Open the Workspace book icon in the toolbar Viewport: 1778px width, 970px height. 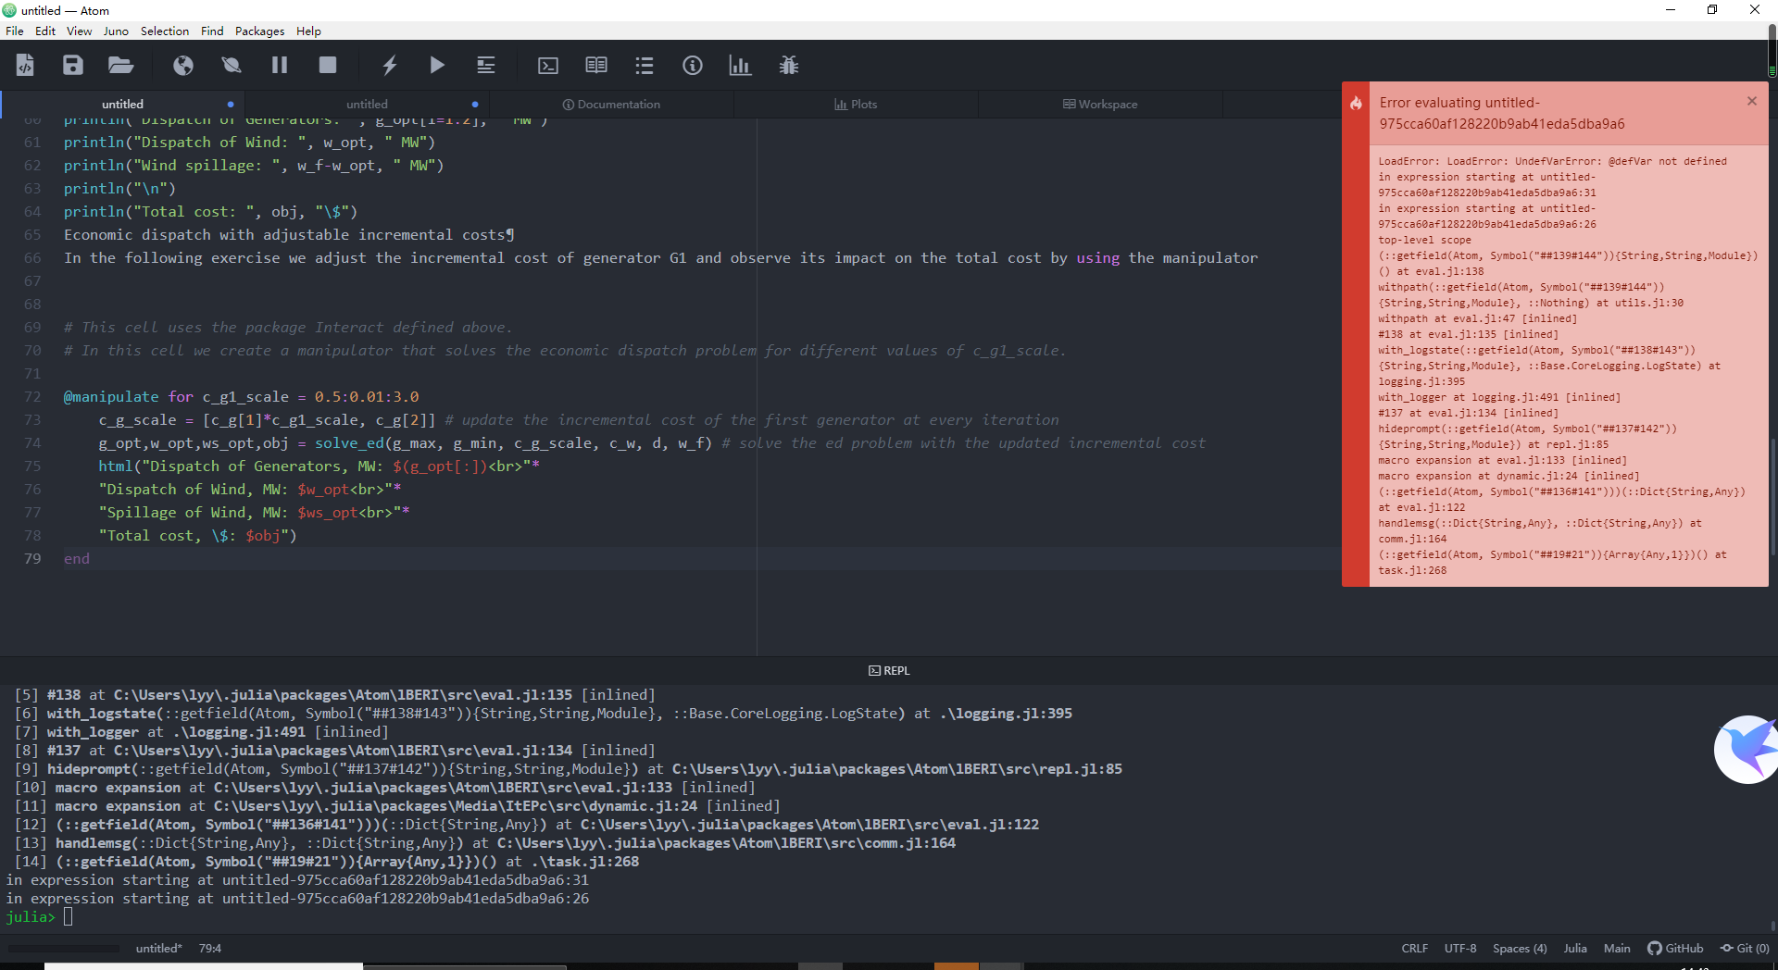[596, 65]
